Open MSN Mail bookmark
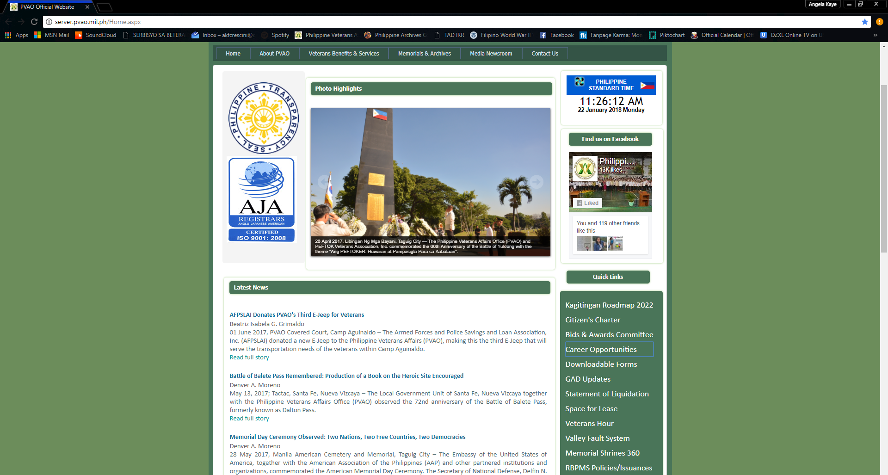 point(51,35)
